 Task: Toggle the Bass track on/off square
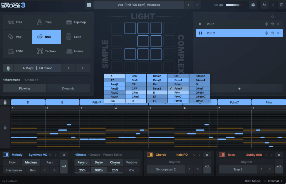tap(222, 154)
